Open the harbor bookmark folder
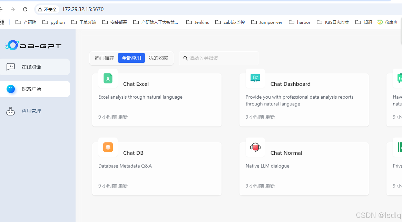This screenshot has height=222, width=402. [300, 22]
